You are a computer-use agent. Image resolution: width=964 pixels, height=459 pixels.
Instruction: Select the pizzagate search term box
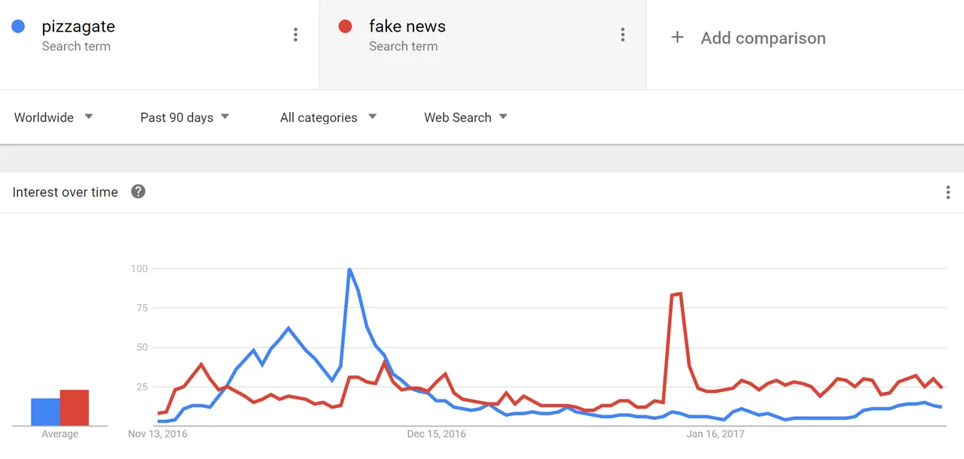pyautogui.click(x=160, y=44)
